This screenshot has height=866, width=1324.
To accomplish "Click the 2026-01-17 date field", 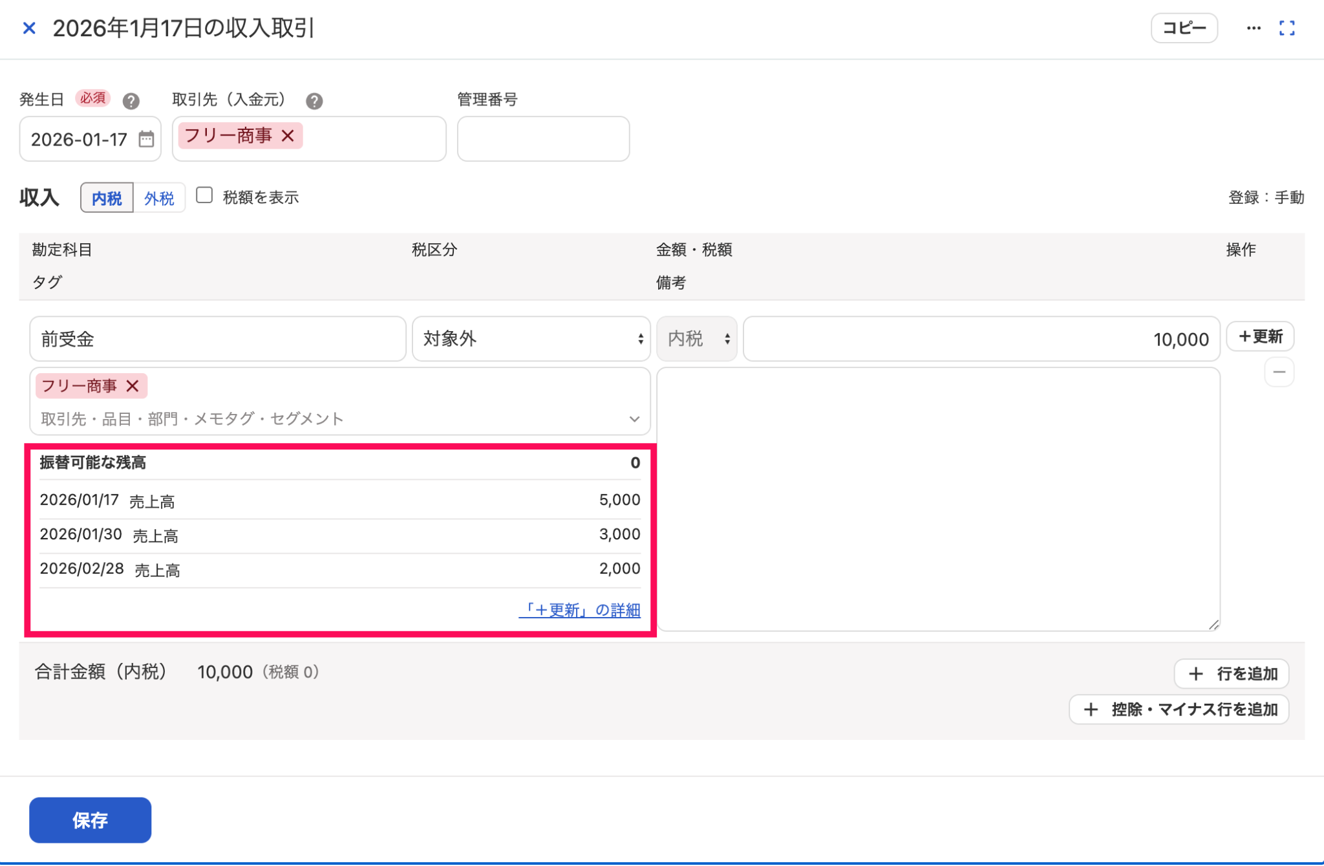I will tap(91, 139).
